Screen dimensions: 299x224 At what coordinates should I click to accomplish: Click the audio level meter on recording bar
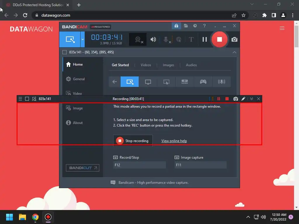tap(211, 99)
